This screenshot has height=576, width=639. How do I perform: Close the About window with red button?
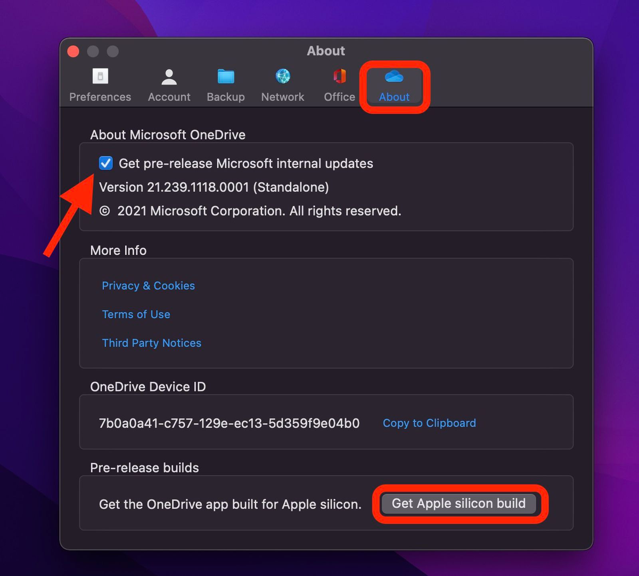point(73,51)
